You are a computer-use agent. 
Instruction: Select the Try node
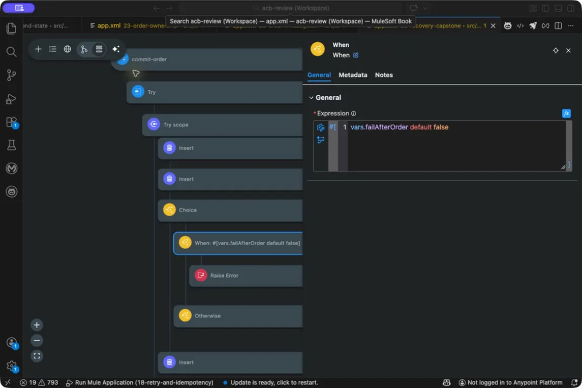[x=215, y=92]
